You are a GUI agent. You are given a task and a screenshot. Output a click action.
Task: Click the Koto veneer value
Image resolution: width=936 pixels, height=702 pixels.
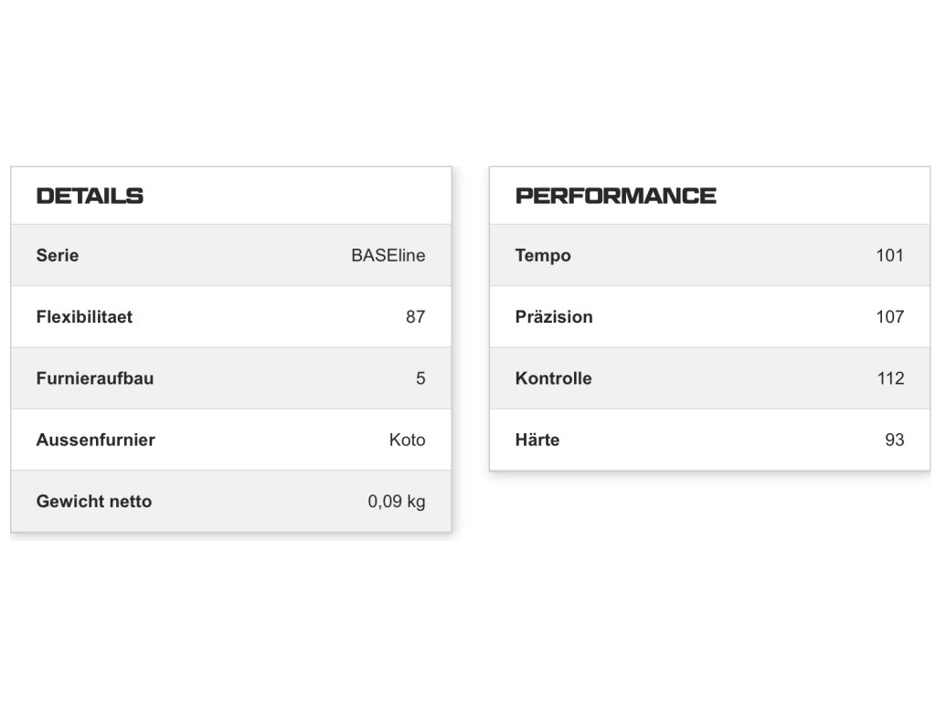(407, 440)
